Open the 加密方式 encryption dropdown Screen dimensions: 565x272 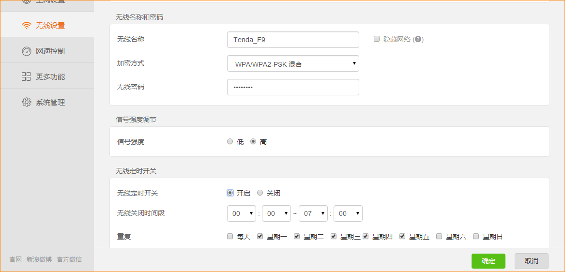293,63
